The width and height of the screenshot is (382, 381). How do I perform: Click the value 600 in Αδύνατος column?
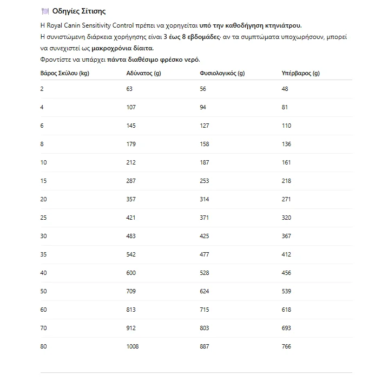coord(131,273)
